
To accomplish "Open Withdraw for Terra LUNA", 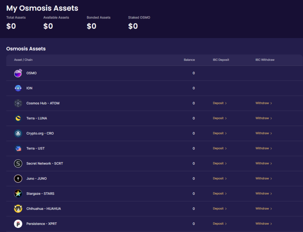I will point(264,118).
